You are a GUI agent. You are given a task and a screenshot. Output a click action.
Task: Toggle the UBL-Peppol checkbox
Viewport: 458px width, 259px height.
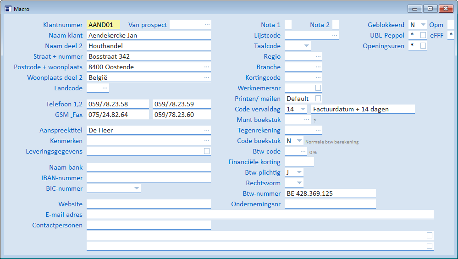point(423,35)
